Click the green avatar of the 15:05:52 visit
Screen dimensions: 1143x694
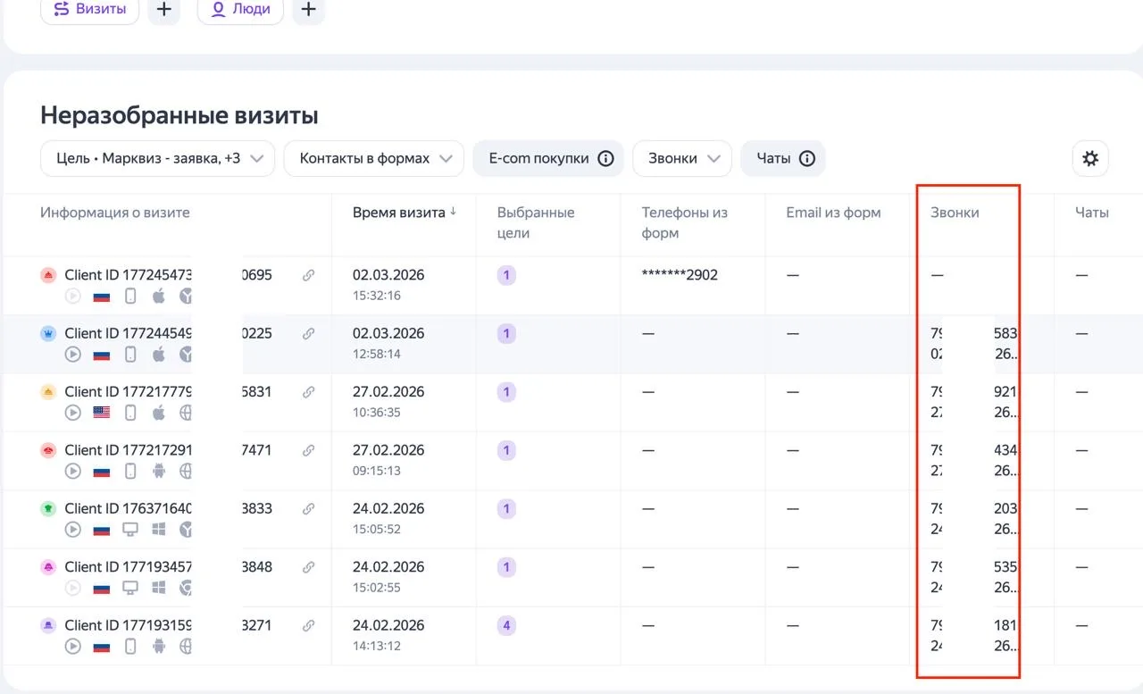tap(48, 509)
